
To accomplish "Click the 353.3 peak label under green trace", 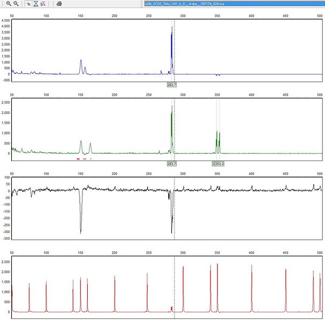I will 218,164.
